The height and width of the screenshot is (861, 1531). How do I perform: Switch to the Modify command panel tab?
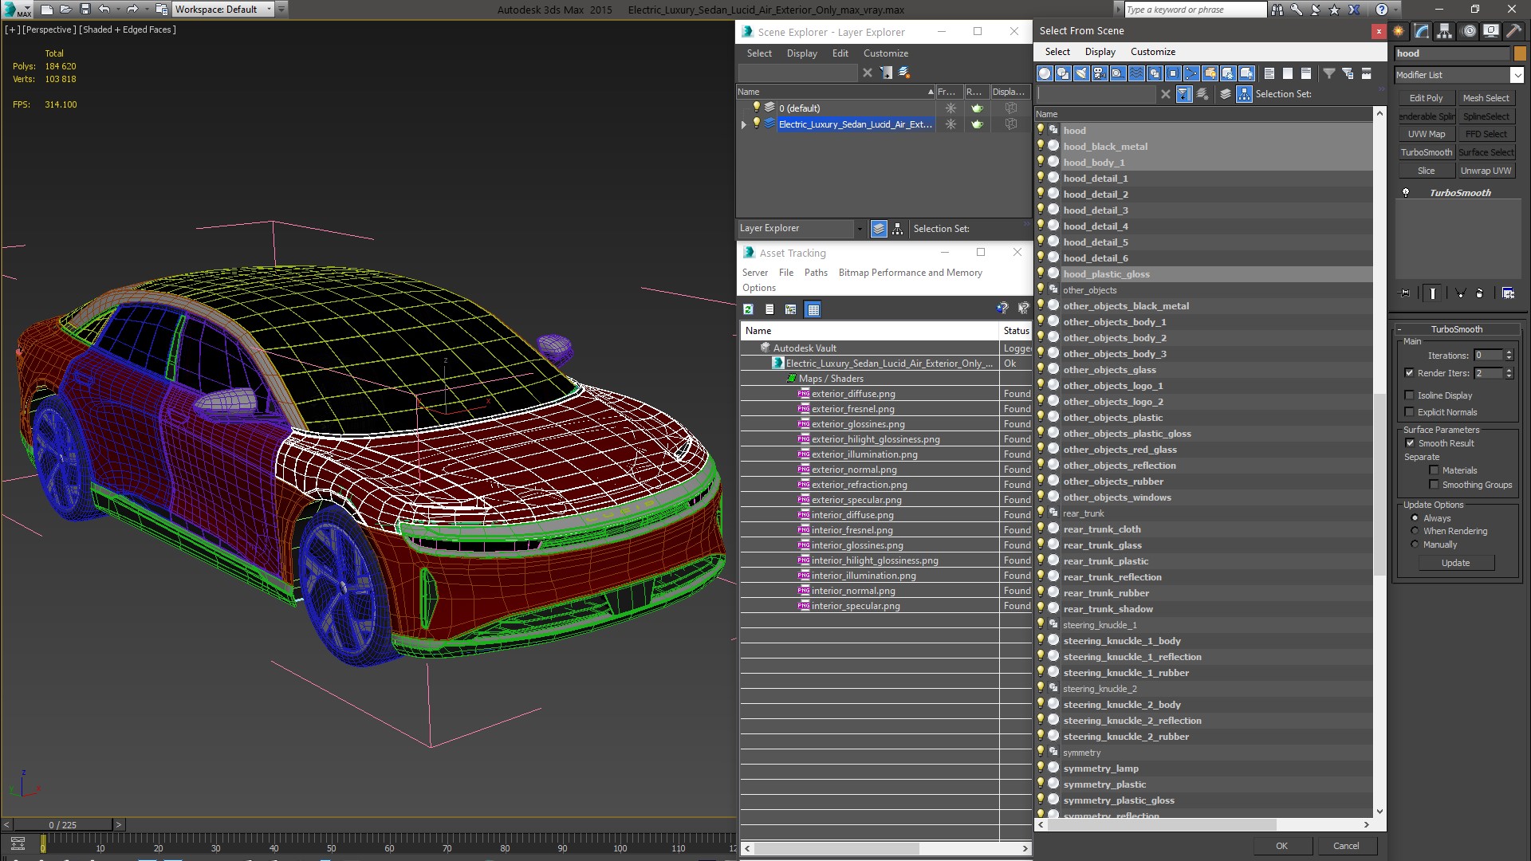click(1422, 31)
